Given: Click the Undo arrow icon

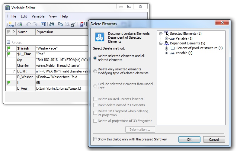Looking at the screenshot, I should pos(28,24).
